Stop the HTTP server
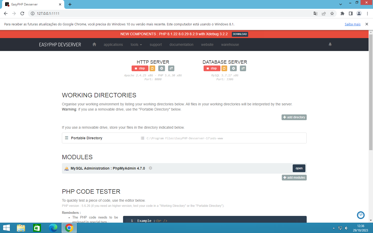This screenshot has height=233, width=373. pos(140,68)
